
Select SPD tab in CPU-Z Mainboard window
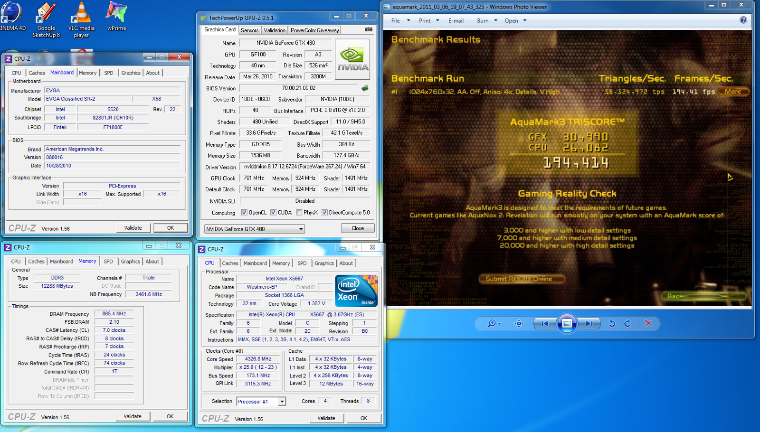tap(109, 73)
